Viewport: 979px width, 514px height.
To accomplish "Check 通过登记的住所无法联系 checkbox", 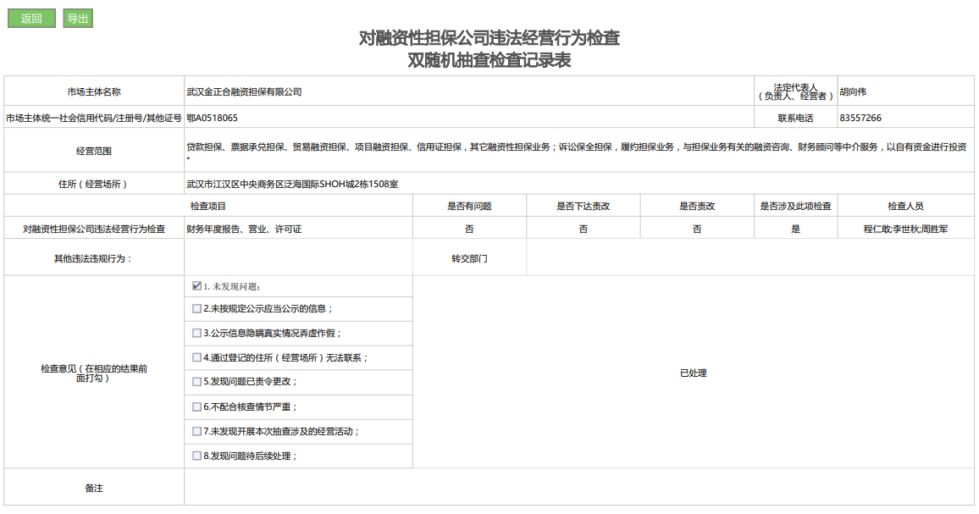I will click(196, 358).
